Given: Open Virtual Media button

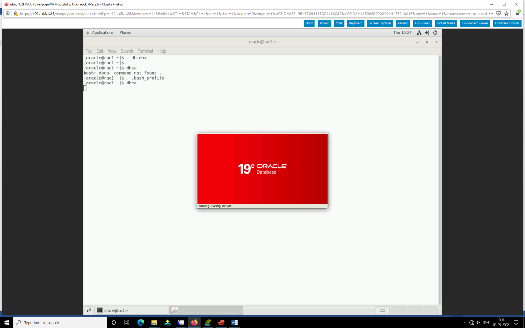Looking at the screenshot, I should point(446,23).
